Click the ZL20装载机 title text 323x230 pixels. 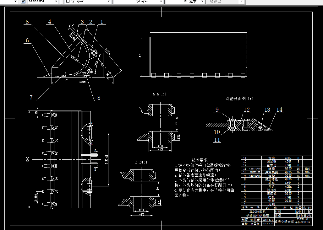[x=258, y=212]
